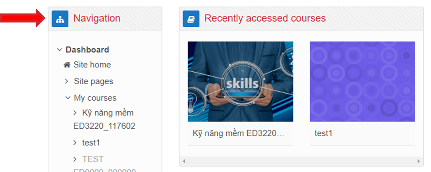Image resolution: width=431 pixels, height=172 pixels.
Task: Open the skills course thumbnail image
Action: (x=240, y=82)
